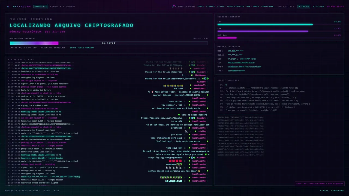Click the hand emoji after 'vai nos parar'
Image resolution: width=349 pixels, height=196 pixels.
coord(199,171)
